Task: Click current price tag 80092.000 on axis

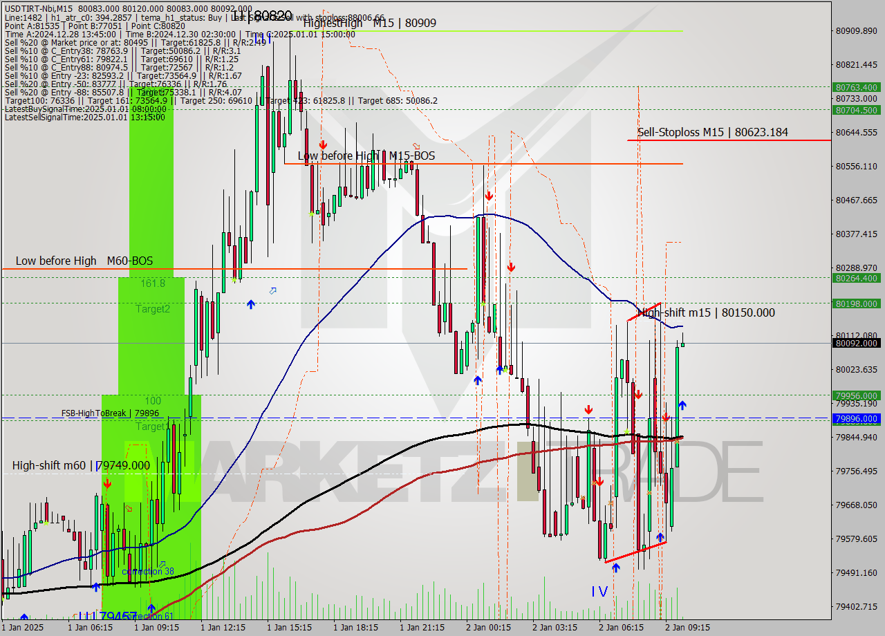Action: (x=857, y=343)
